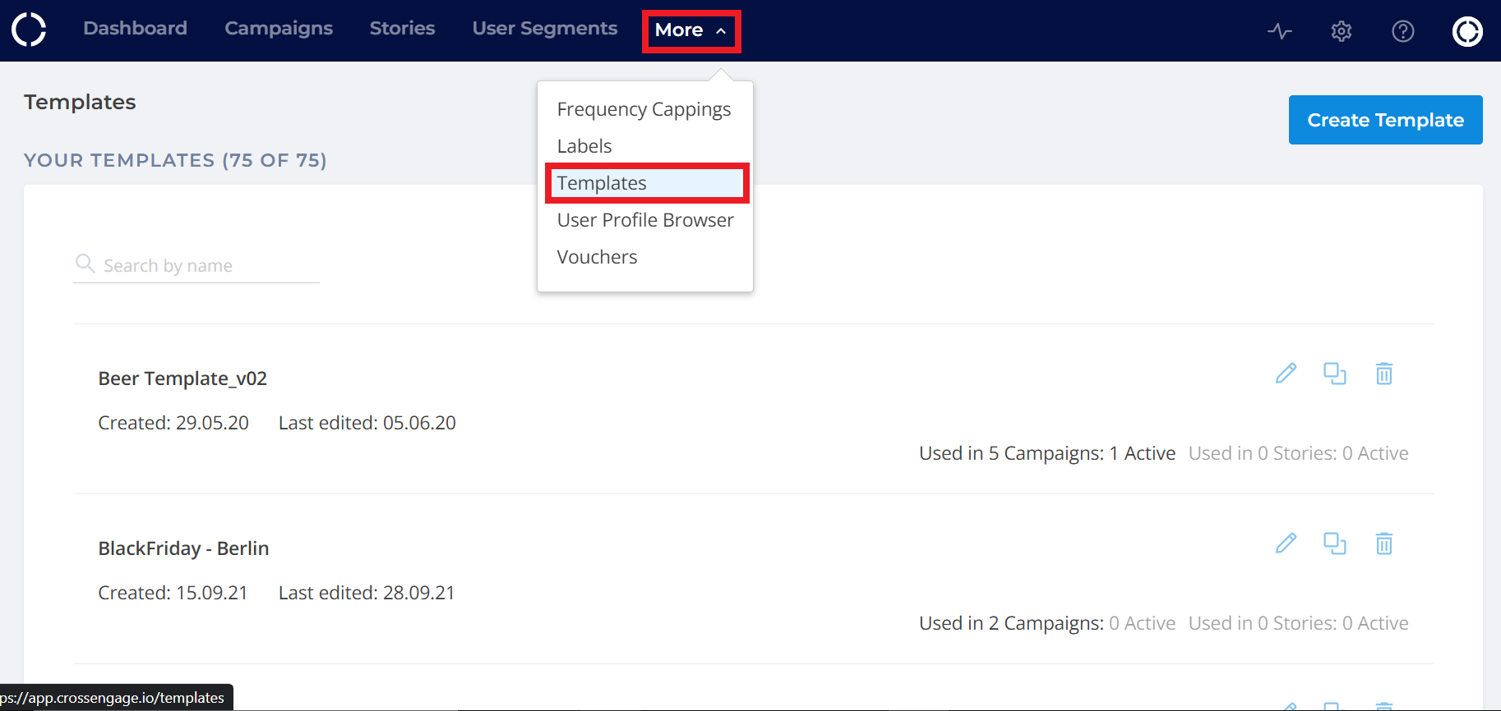Focus the Search by name field

[x=206, y=266]
